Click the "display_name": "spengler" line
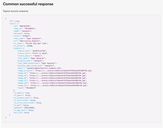 click(x=31, y=61)
